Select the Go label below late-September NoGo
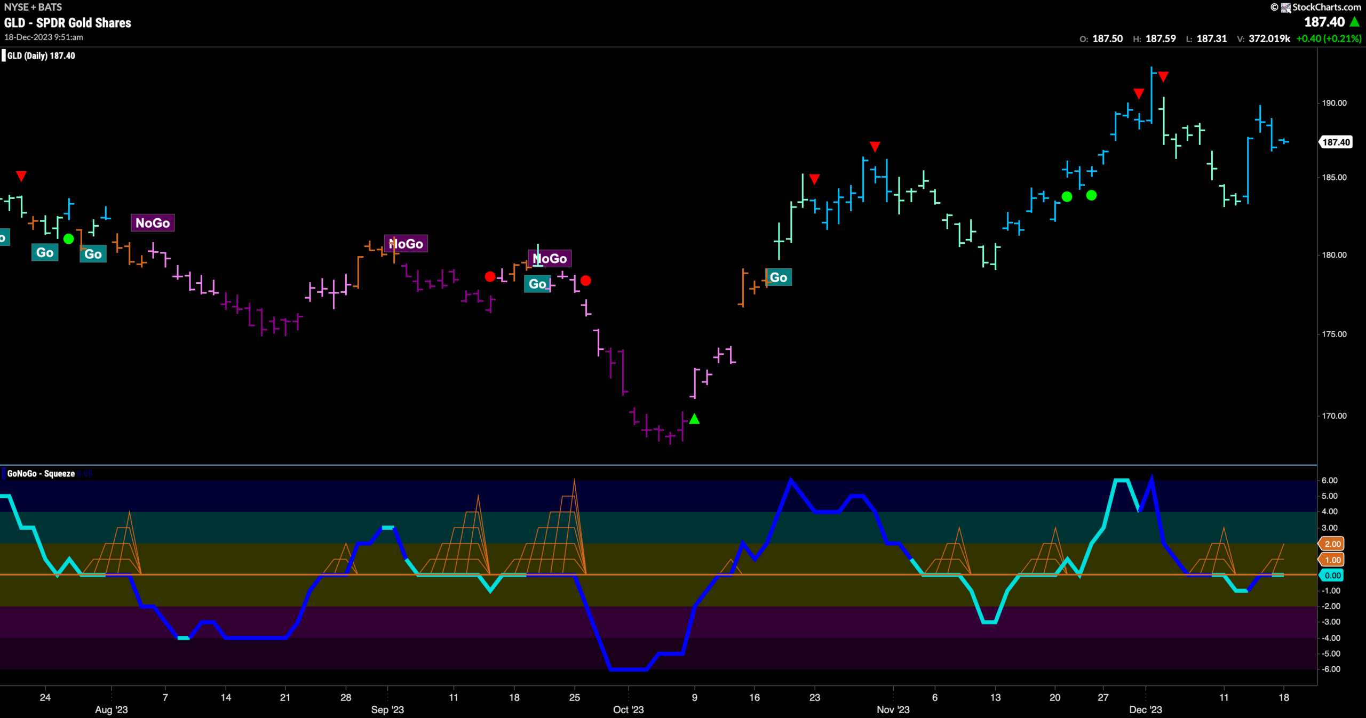Viewport: 1366px width, 718px height. point(537,284)
